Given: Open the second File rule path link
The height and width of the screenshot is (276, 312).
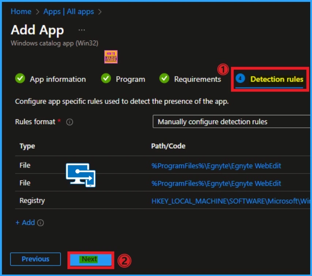Looking at the screenshot, I should click(x=216, y=183).
